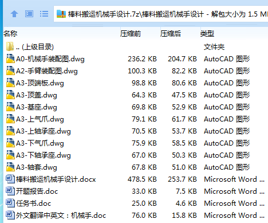Select the file name 任务书.doc
This screenshot has height=223, width=268.
(x=33, y=204)
